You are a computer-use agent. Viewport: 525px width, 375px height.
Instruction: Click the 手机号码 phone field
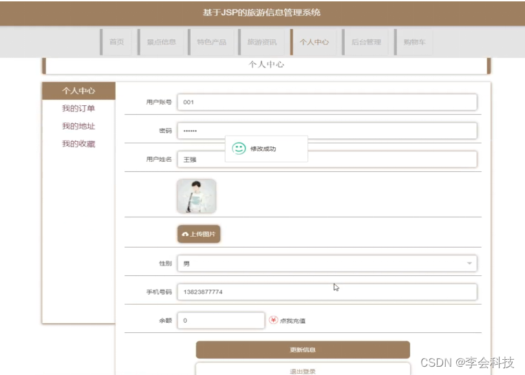pyautogui.click(x=327, y=292)
